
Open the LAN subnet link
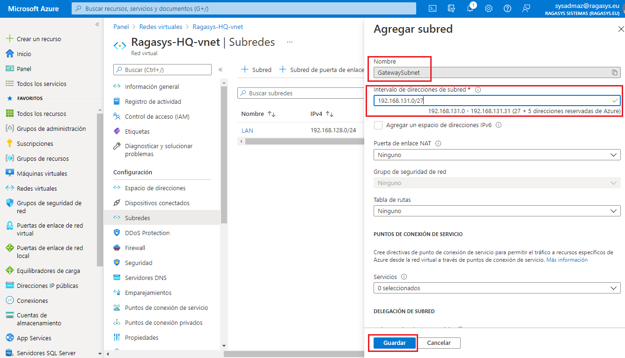[x=247, y=130]
